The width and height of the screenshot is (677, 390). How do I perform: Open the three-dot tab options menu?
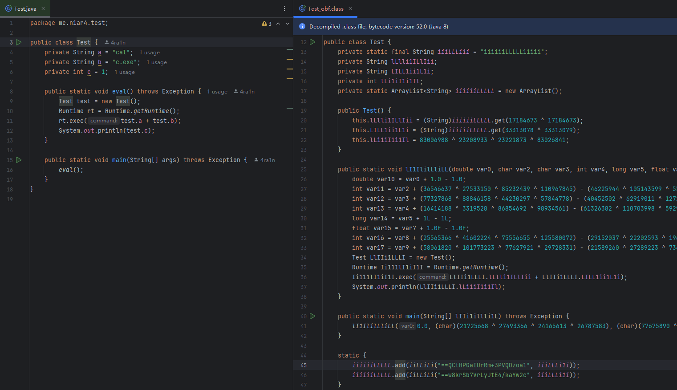click(284, 9)
